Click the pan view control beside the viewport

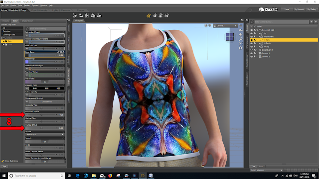point(240,34)
